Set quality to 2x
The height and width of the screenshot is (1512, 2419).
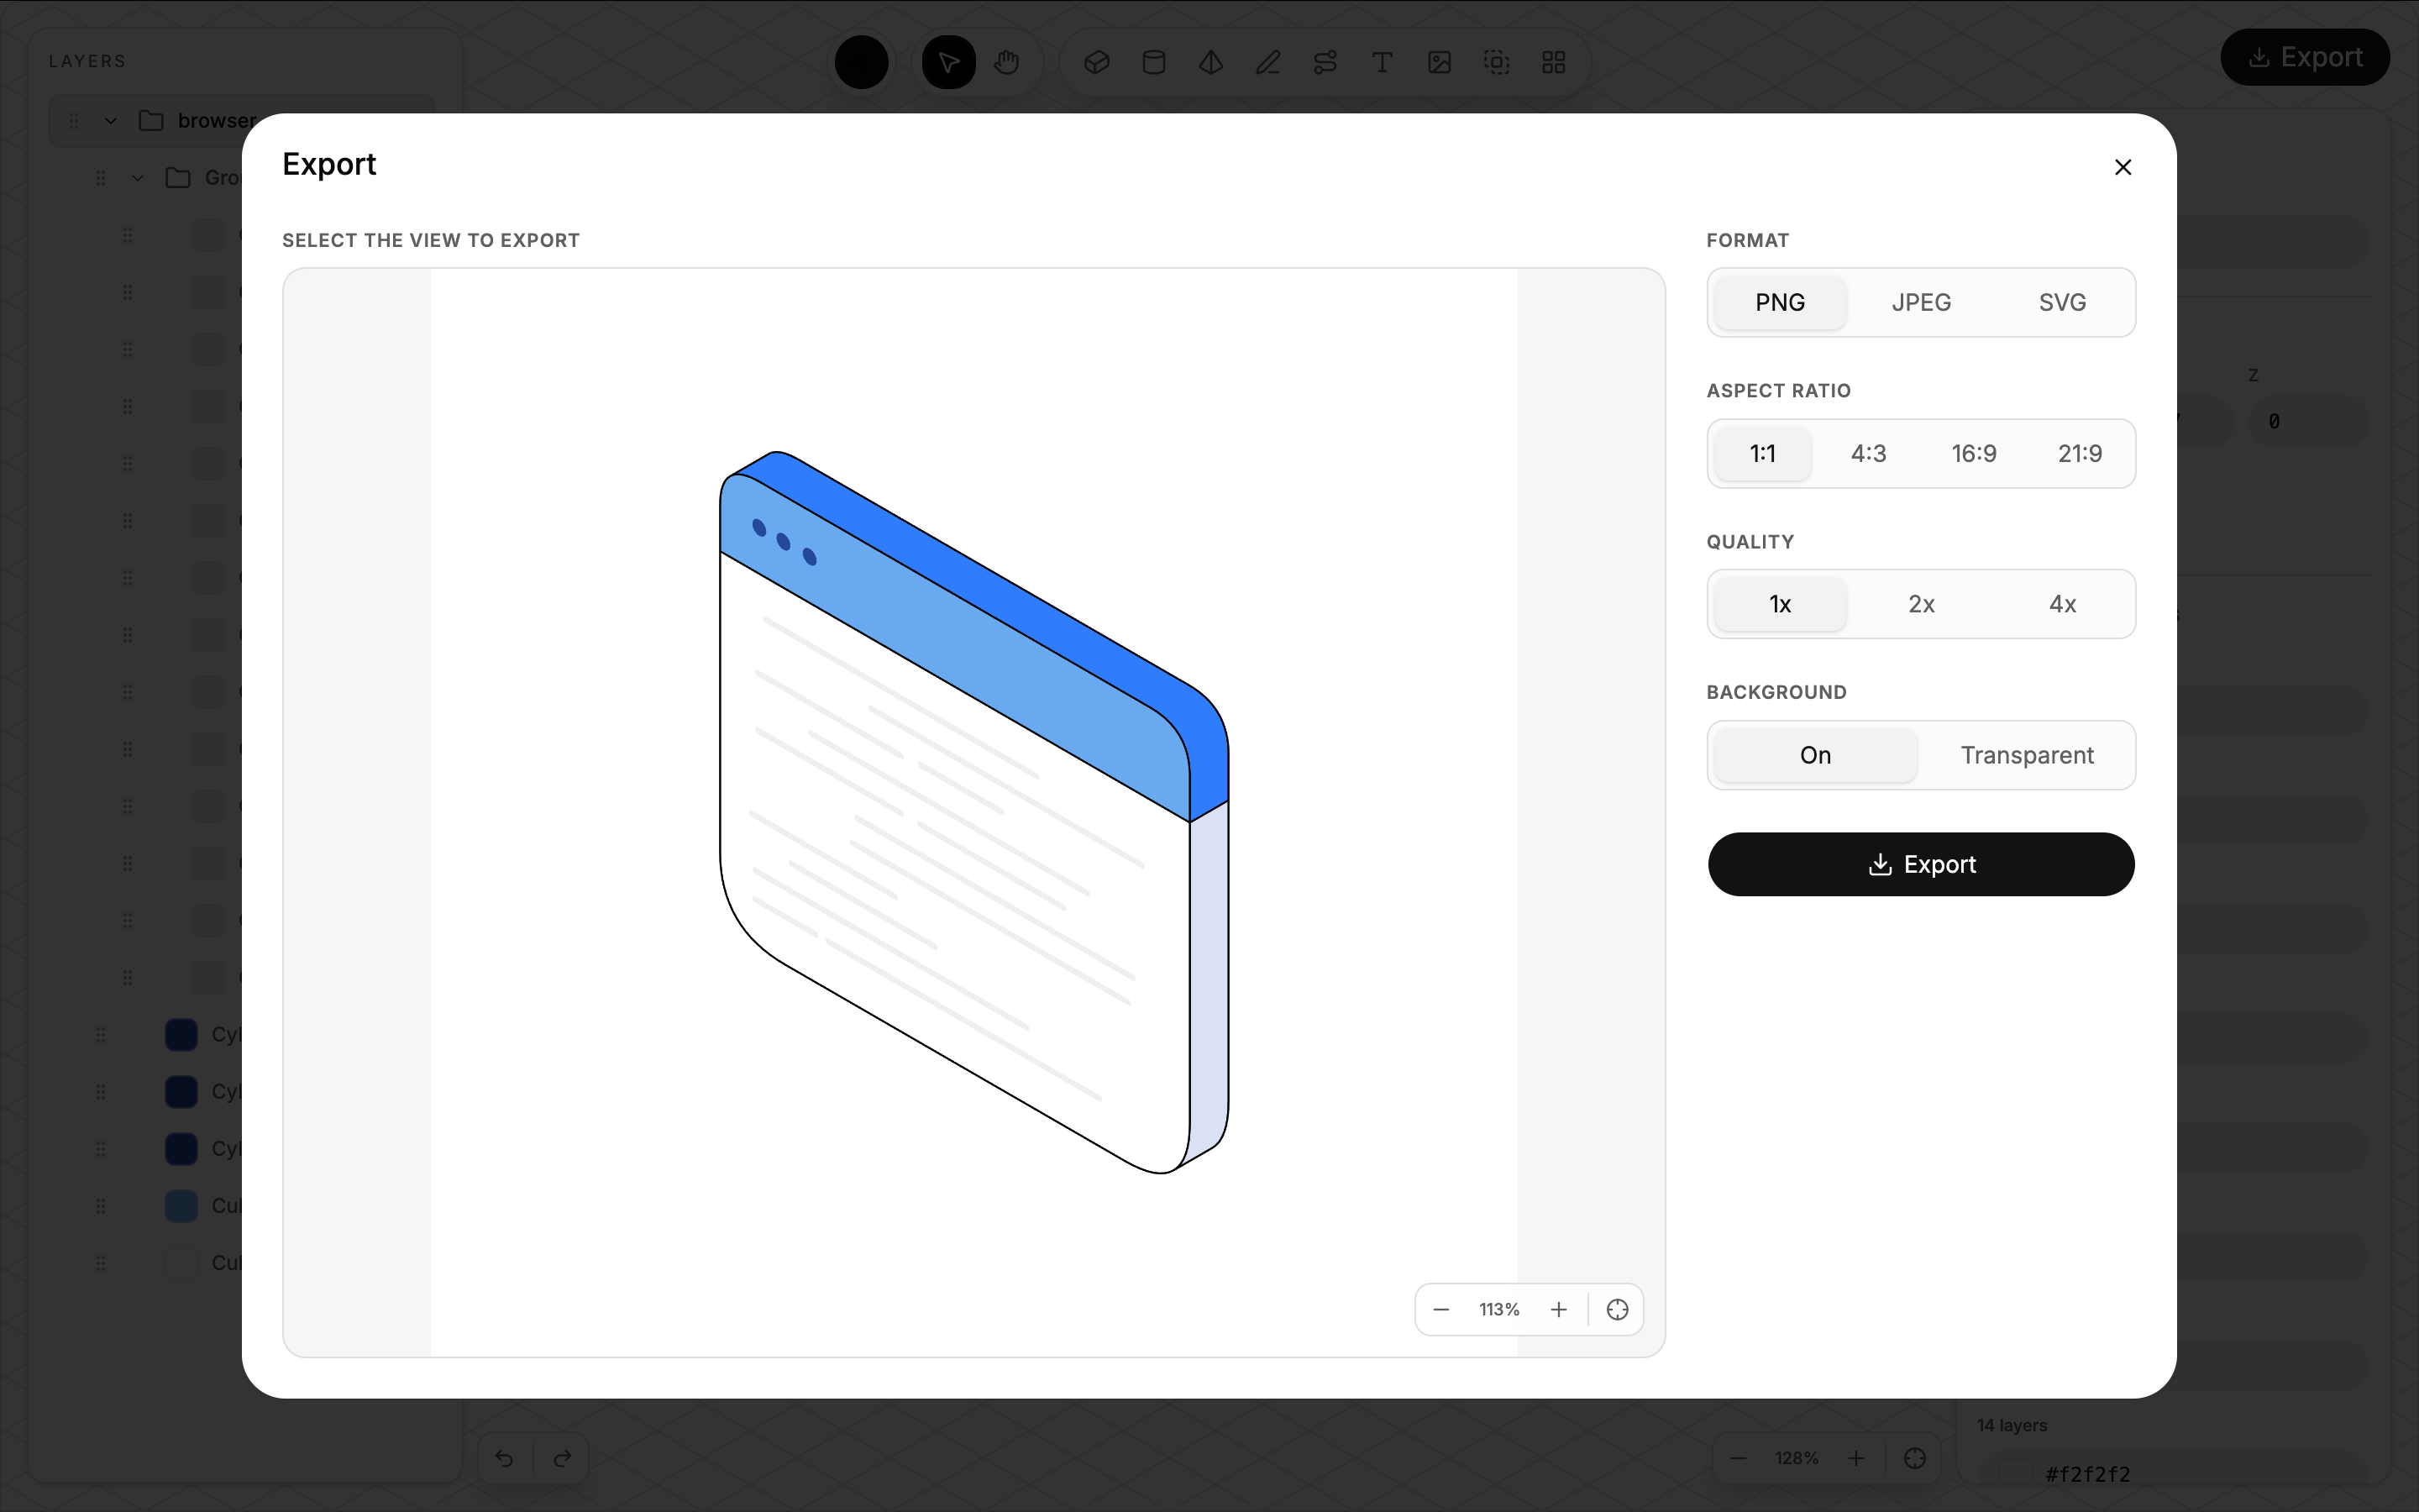1921,604
